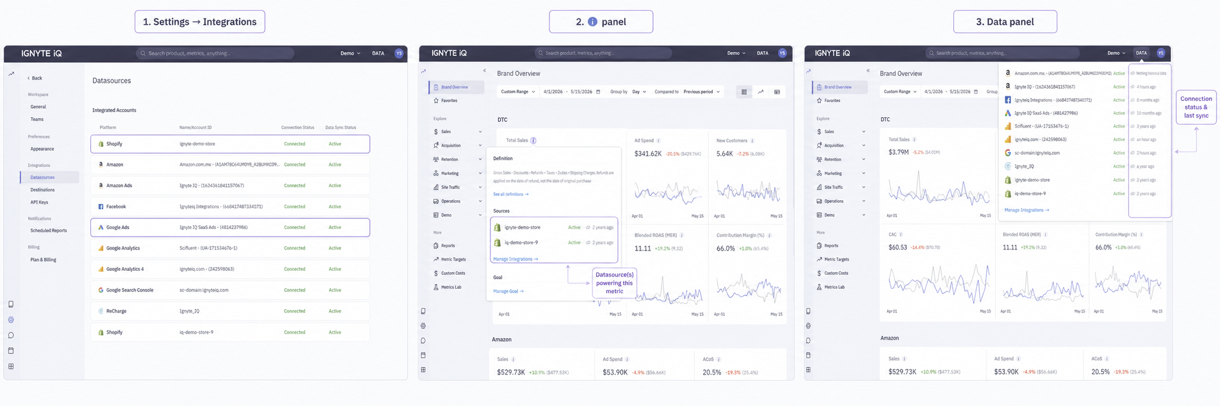Collapse the sidebar with the double chevron, info-panel screen
The height and width of the screenshot is (406, 1220).
tap(485, 71)
